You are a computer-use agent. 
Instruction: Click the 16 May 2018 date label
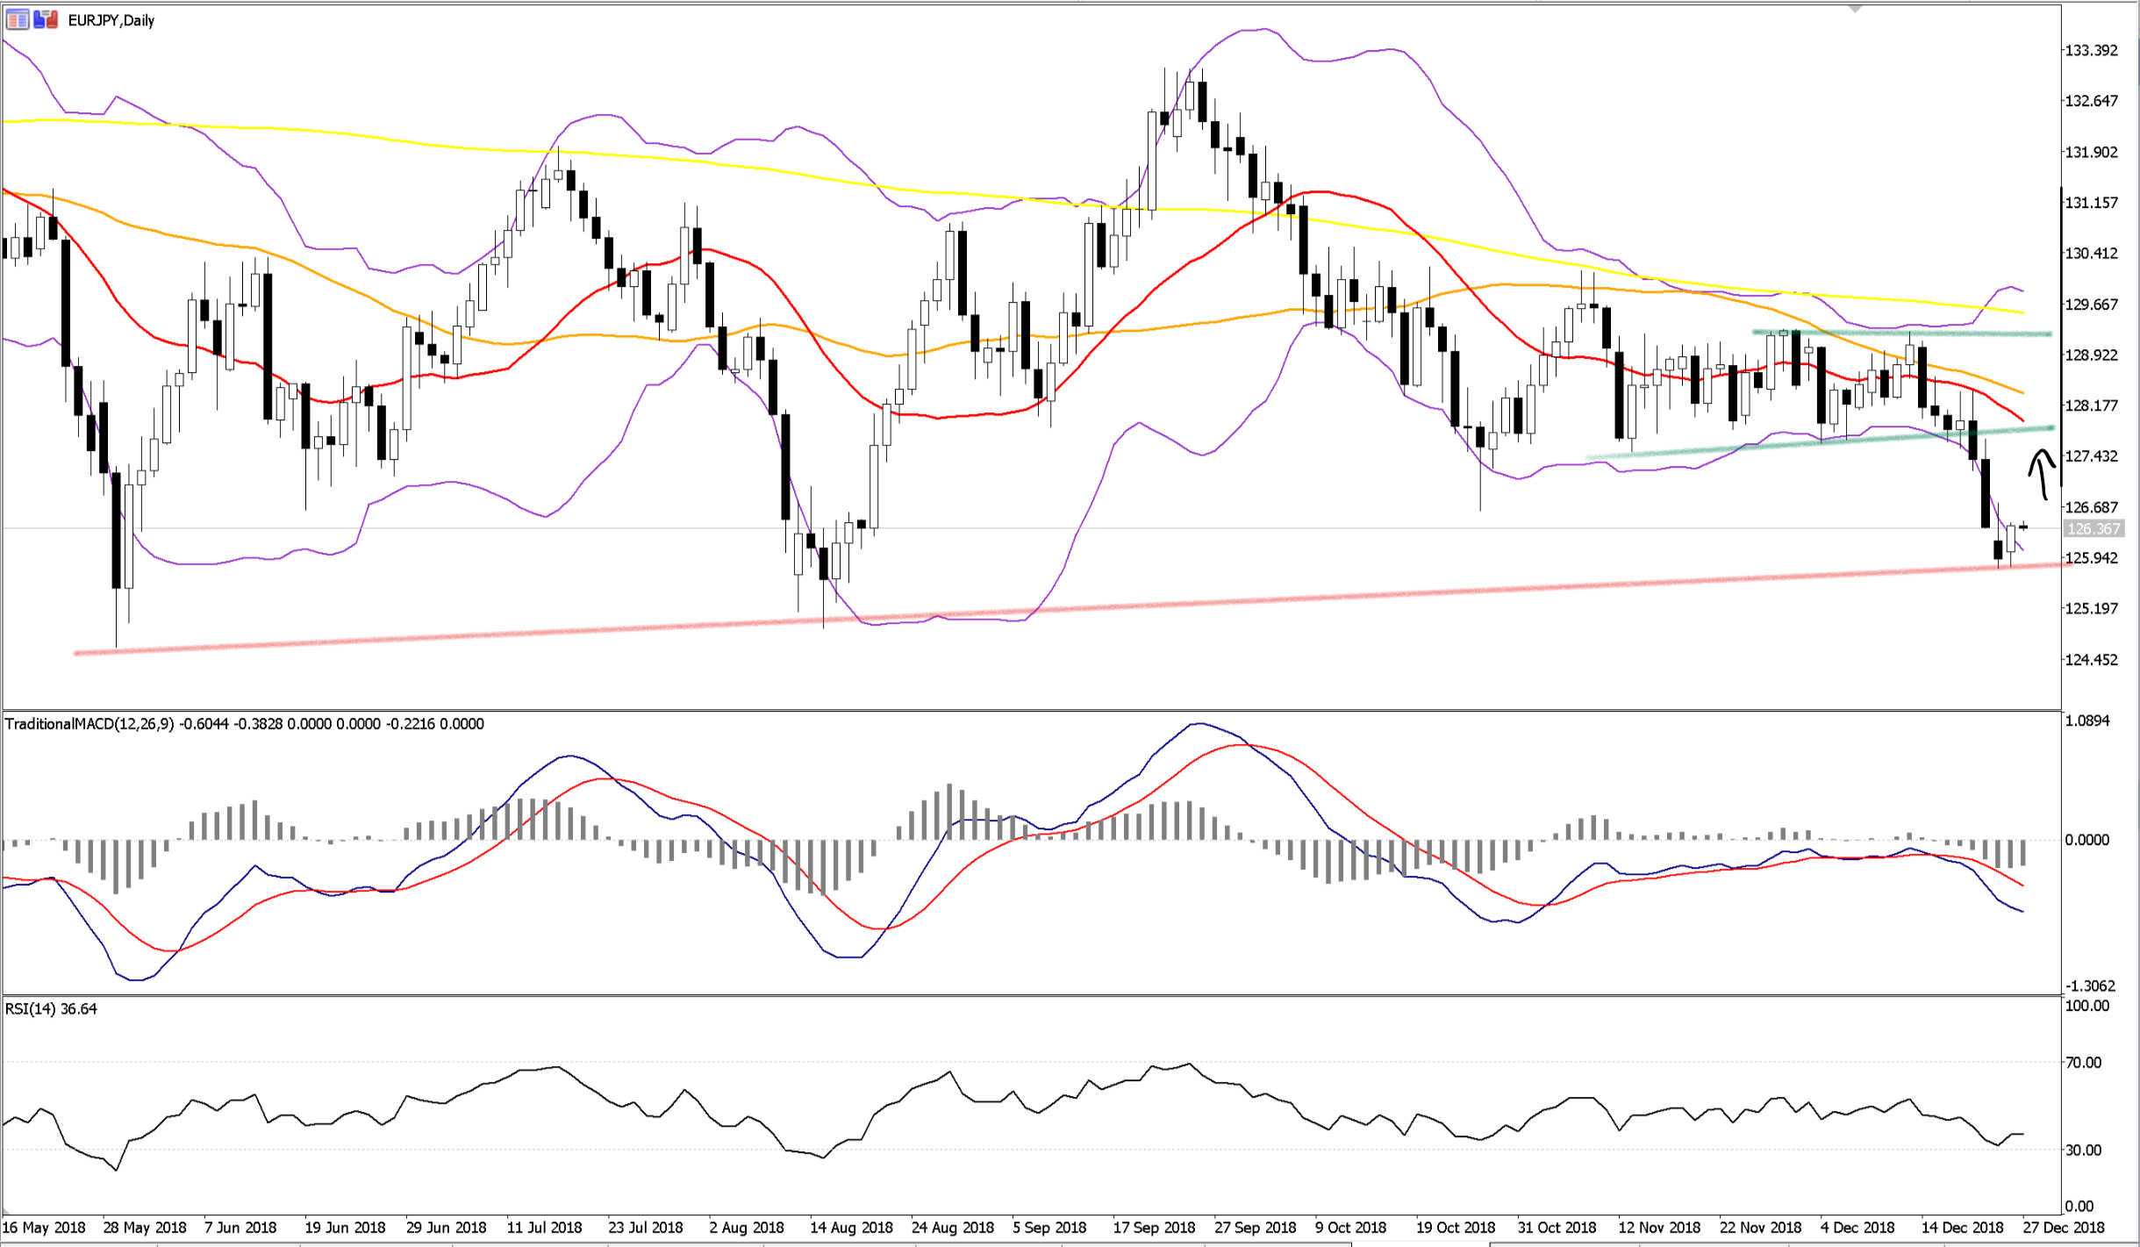click(44, 1227)
